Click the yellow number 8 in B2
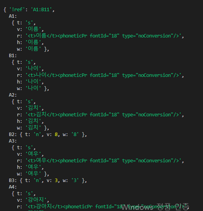This screenshot has height=211, width=203. (56, 134)
